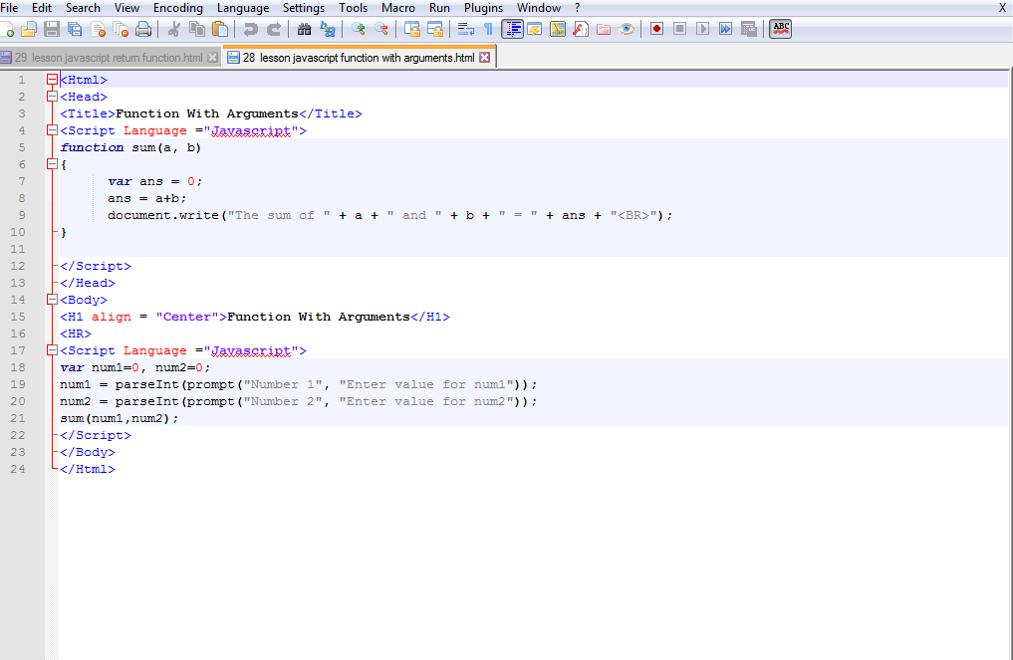Create a new file with the New icon
This screenshot has height=660, width=1013.
click(7, 29)
